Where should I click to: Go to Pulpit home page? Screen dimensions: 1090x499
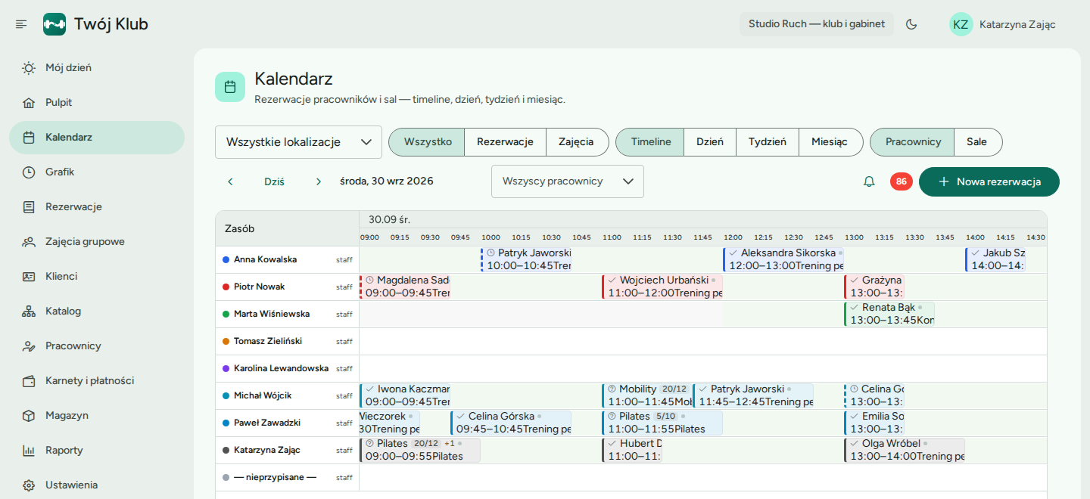(97, 103)
